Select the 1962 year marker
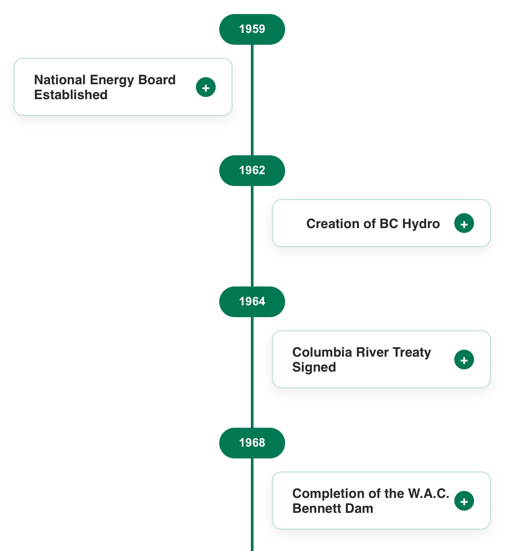Screen dimensions: 507x551 pyautogui.click(x=252, y=171)
